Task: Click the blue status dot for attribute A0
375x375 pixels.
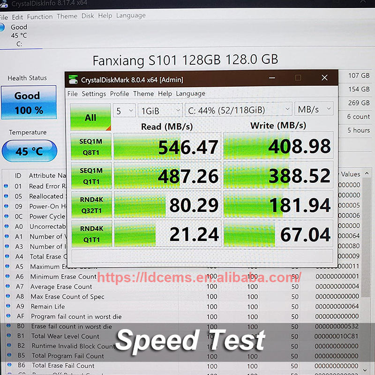Action: tap(7, 226)
